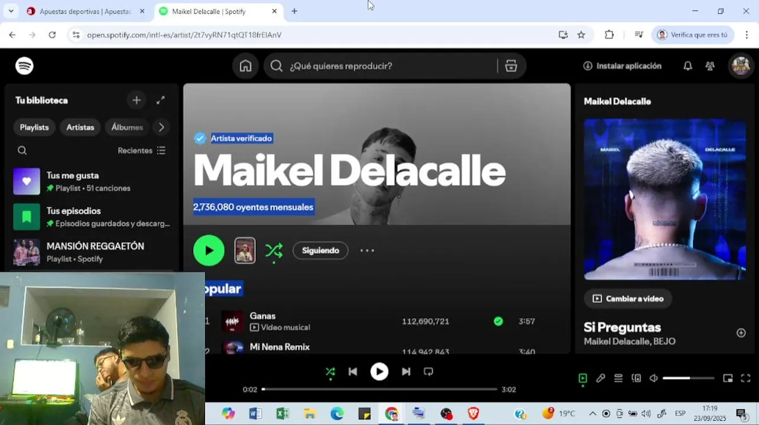Close the Apuestas deportivas tab
The width and height of the screenshot is (759, 425).
[142, 11]
